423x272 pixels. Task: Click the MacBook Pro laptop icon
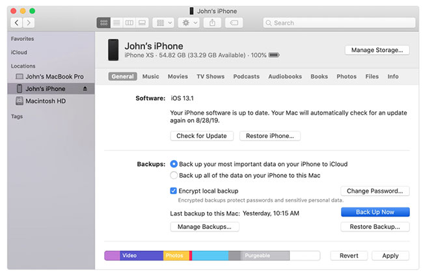coord(20,77)
